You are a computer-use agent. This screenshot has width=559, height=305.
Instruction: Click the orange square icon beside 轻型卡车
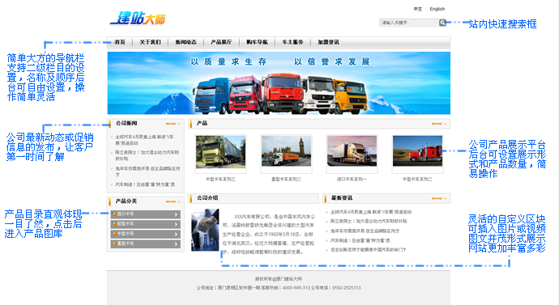point(114,224)
